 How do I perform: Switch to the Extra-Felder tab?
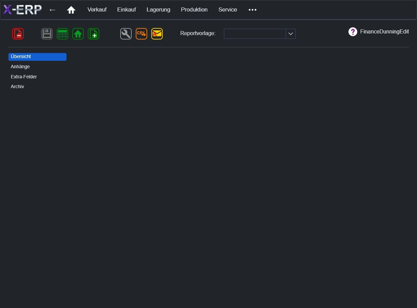pyautogui.click(x=24, y=77)
